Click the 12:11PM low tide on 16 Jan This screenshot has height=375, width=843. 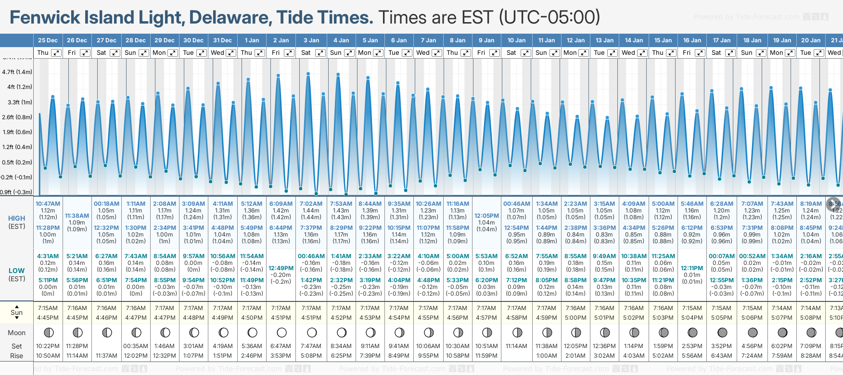(x=692, y=268)
